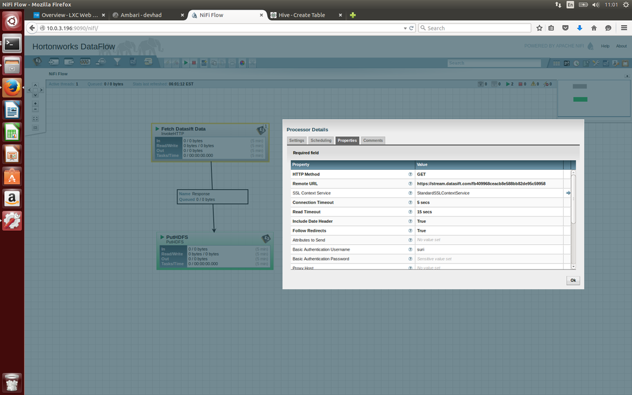Image resolution: width=632 pixels, height=395 pixels.
Task: Select the Output Port toolbar icon
Action: (x=69, y=61)
